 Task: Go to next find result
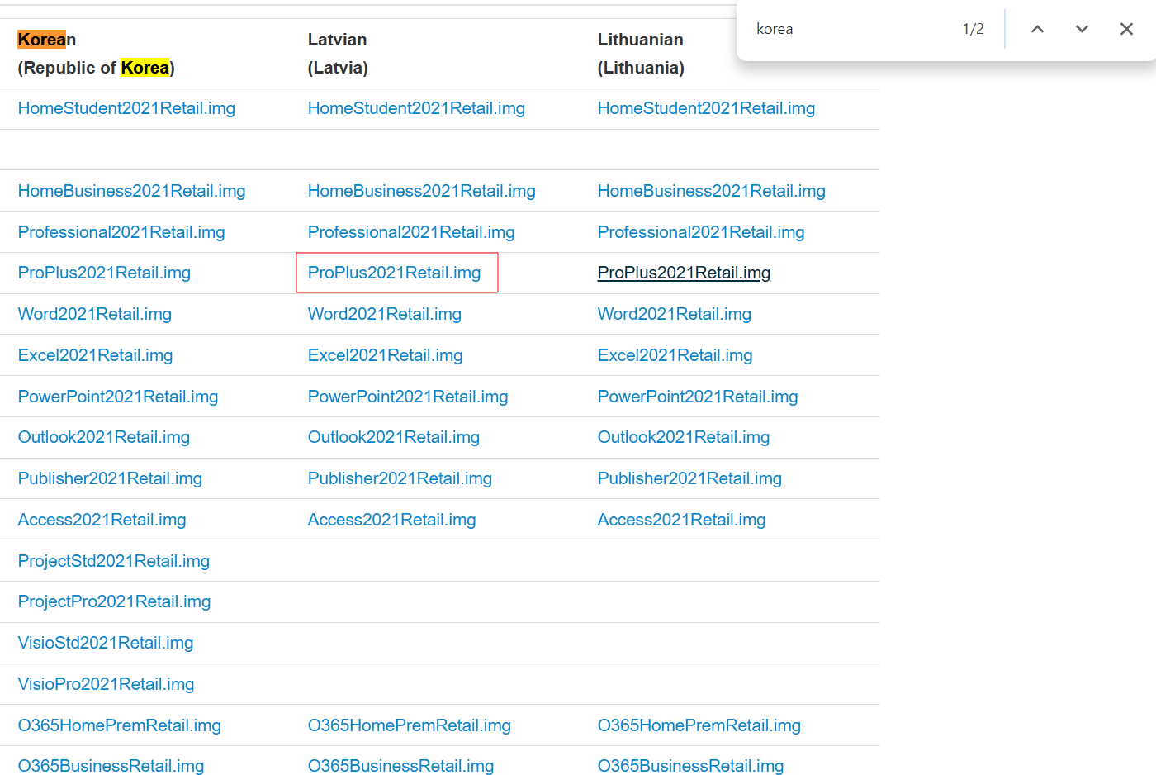[1082, 29]
